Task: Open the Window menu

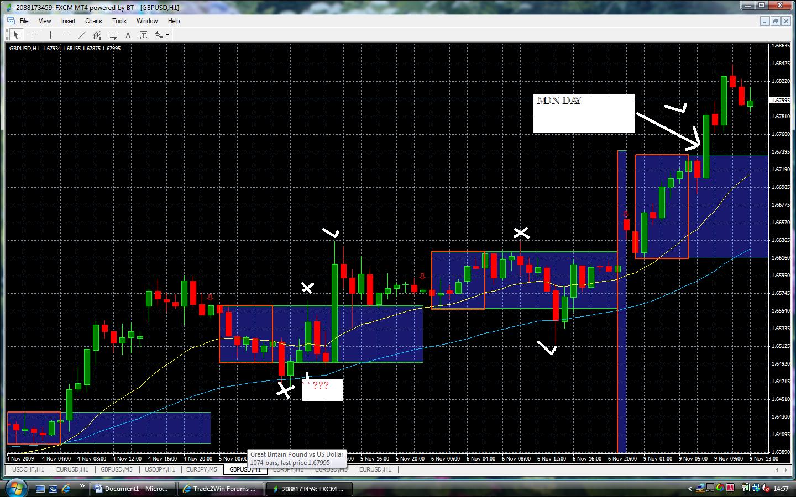Action: 147,21
